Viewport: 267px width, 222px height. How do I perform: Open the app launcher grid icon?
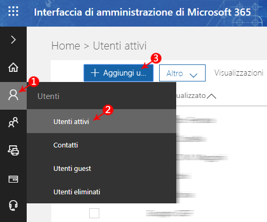click(13, 11)
